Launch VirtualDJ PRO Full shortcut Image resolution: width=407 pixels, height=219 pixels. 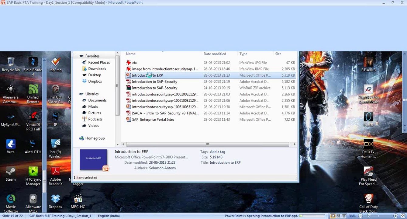tap(33, 122)
